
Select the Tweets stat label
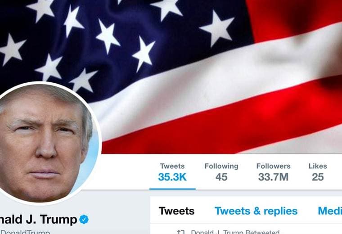(172, 166)
